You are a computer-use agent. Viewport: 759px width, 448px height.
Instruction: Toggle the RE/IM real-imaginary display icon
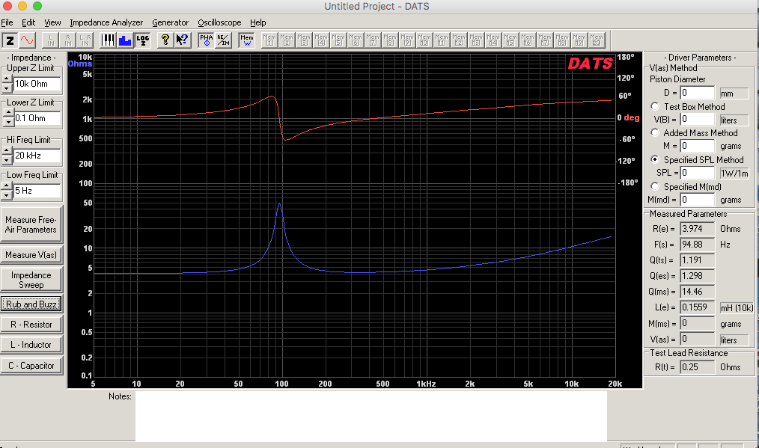pos(223,40)
